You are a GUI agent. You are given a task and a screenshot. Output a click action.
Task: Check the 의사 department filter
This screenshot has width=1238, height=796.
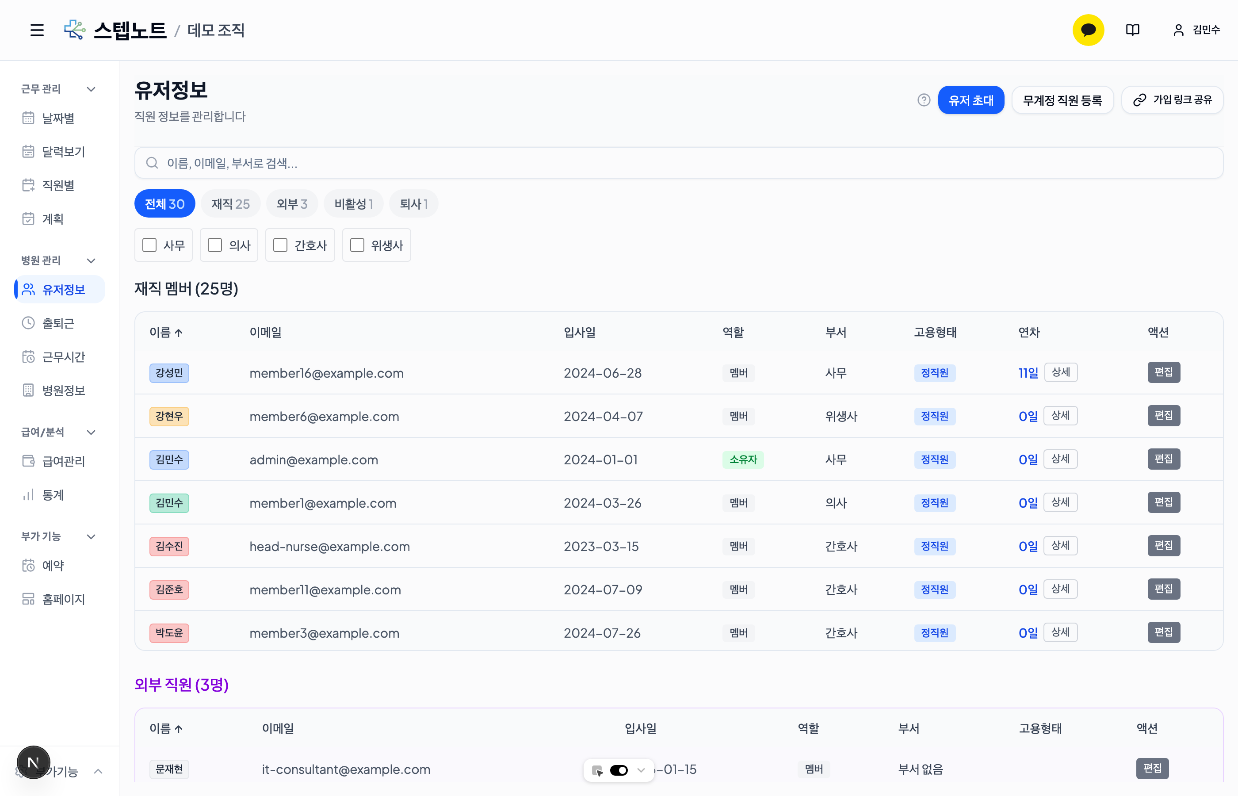tap(215, 245)
